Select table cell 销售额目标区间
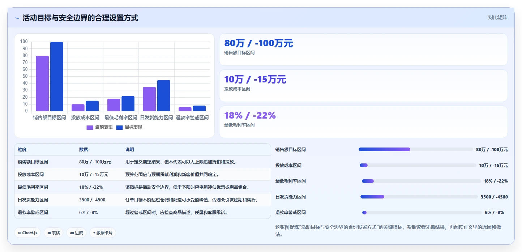The width and height of the screenshot is (522, 252). (x=33, y=162)
